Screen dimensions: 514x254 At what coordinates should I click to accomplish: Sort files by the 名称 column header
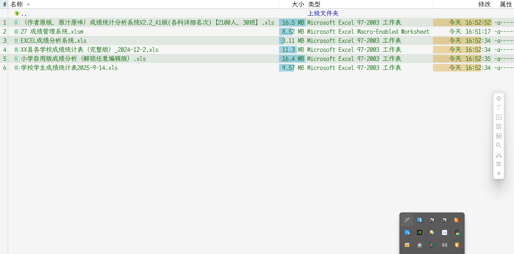17,4
